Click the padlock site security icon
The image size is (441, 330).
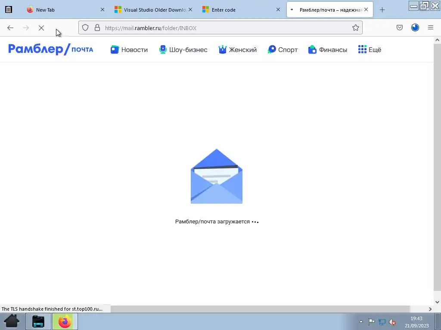(x=97, y=27)
